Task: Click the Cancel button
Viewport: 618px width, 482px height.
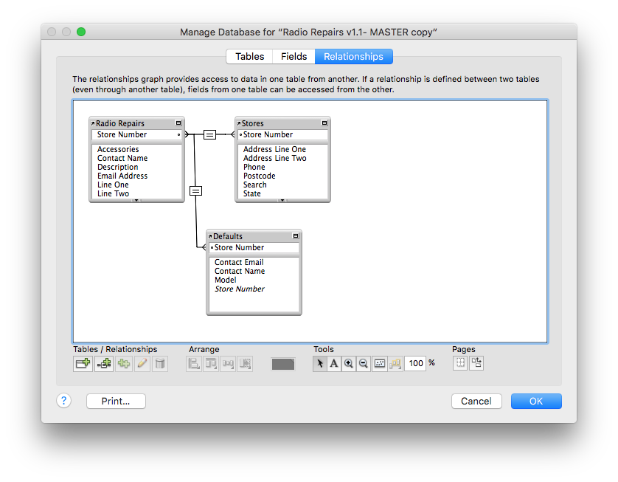Action: point(476,401)
